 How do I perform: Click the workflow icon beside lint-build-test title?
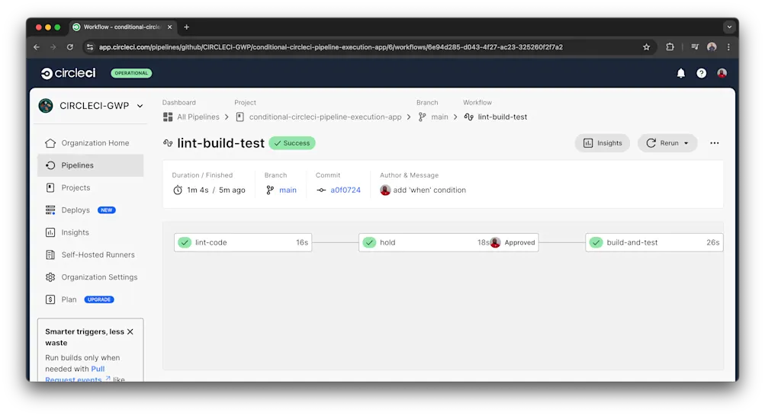pyautogui.click(x=168, y=143)
